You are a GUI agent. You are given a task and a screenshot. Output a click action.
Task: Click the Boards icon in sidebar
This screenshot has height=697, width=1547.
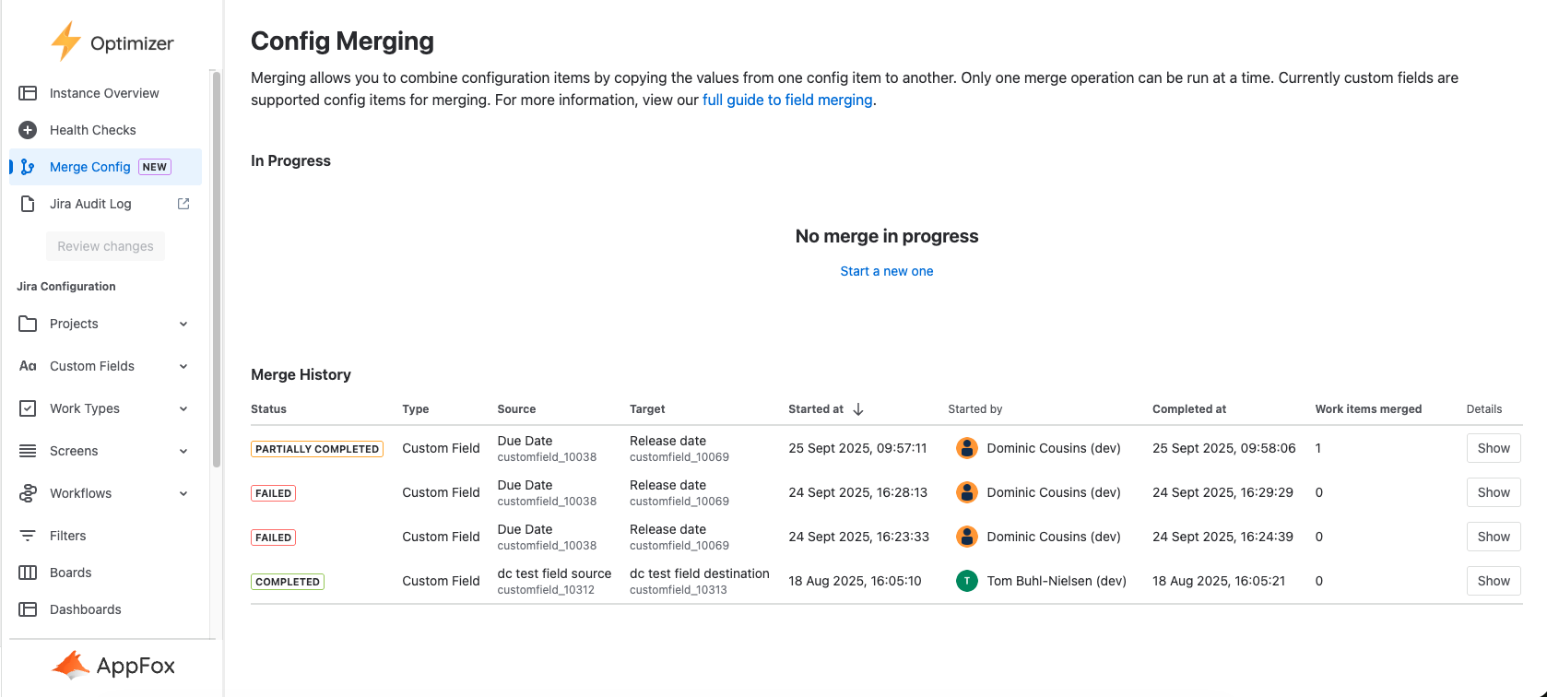pyautogui.click(x=28, y=573)
